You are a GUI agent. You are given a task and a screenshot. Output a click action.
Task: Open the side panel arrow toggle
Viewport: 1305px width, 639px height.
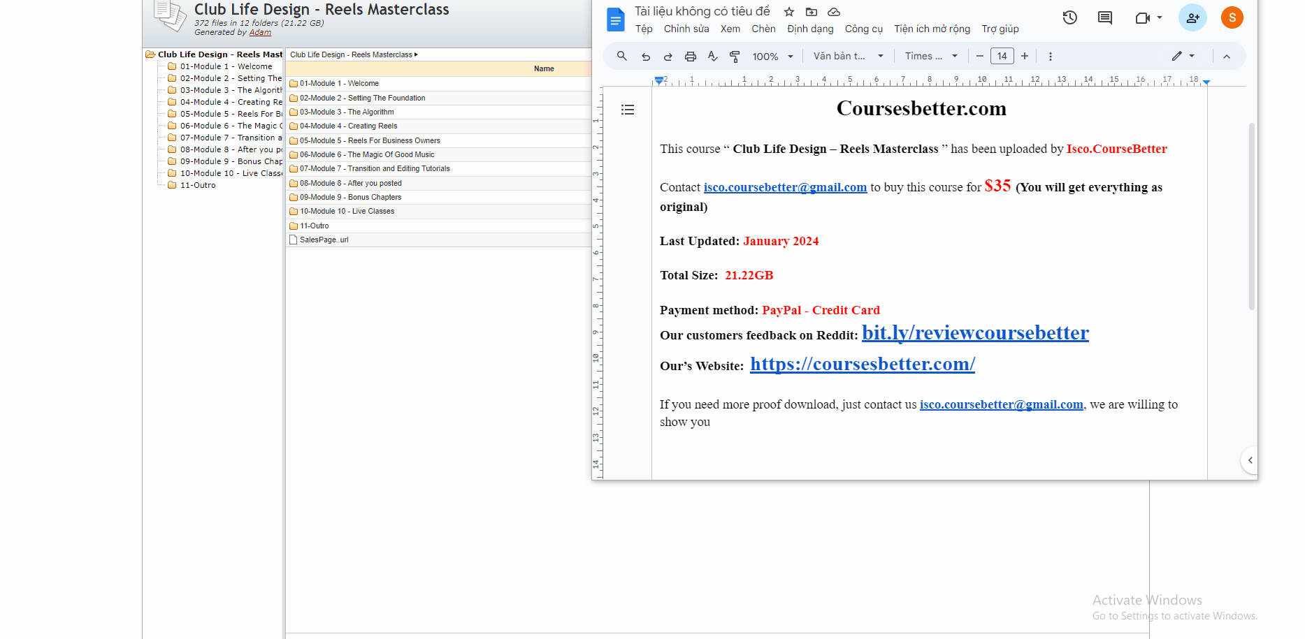click(1250, 460)
